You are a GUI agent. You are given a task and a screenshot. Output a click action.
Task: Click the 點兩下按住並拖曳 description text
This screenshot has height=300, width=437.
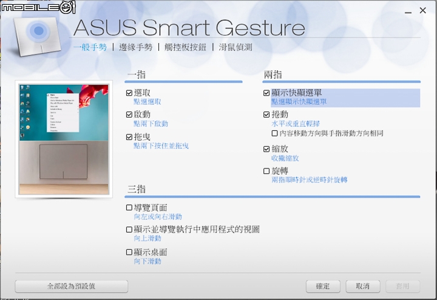click(x=161, y=146)
